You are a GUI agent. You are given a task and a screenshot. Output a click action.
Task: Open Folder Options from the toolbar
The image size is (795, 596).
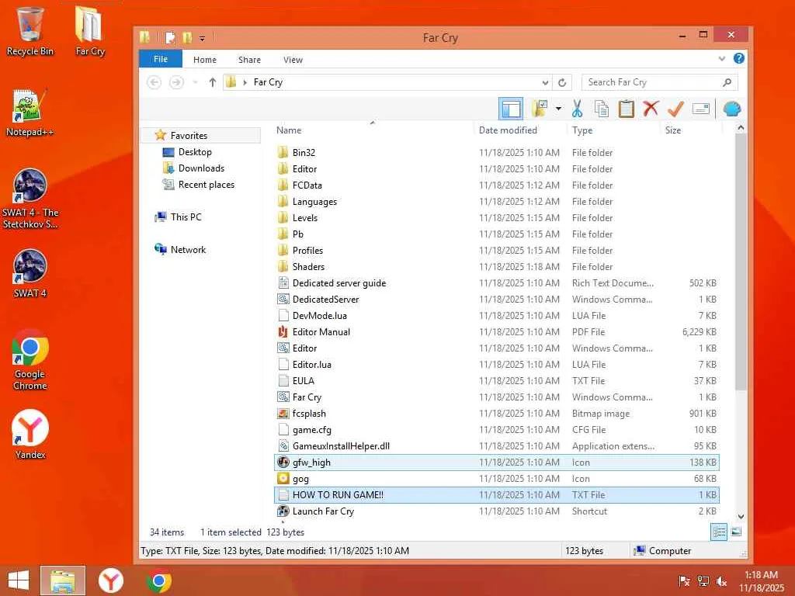[x=540, y=109]
